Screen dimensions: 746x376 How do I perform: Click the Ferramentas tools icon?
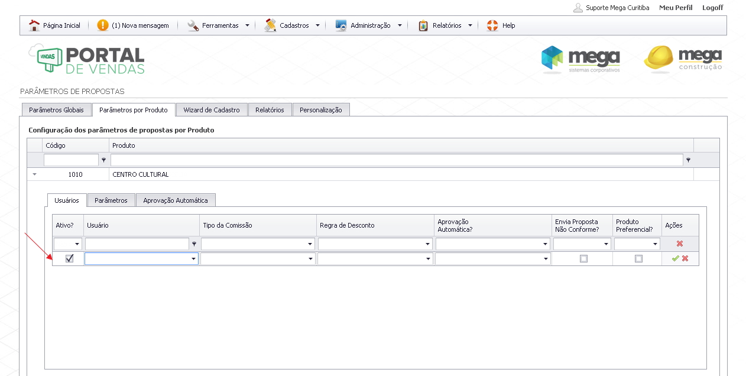point(193,25)
